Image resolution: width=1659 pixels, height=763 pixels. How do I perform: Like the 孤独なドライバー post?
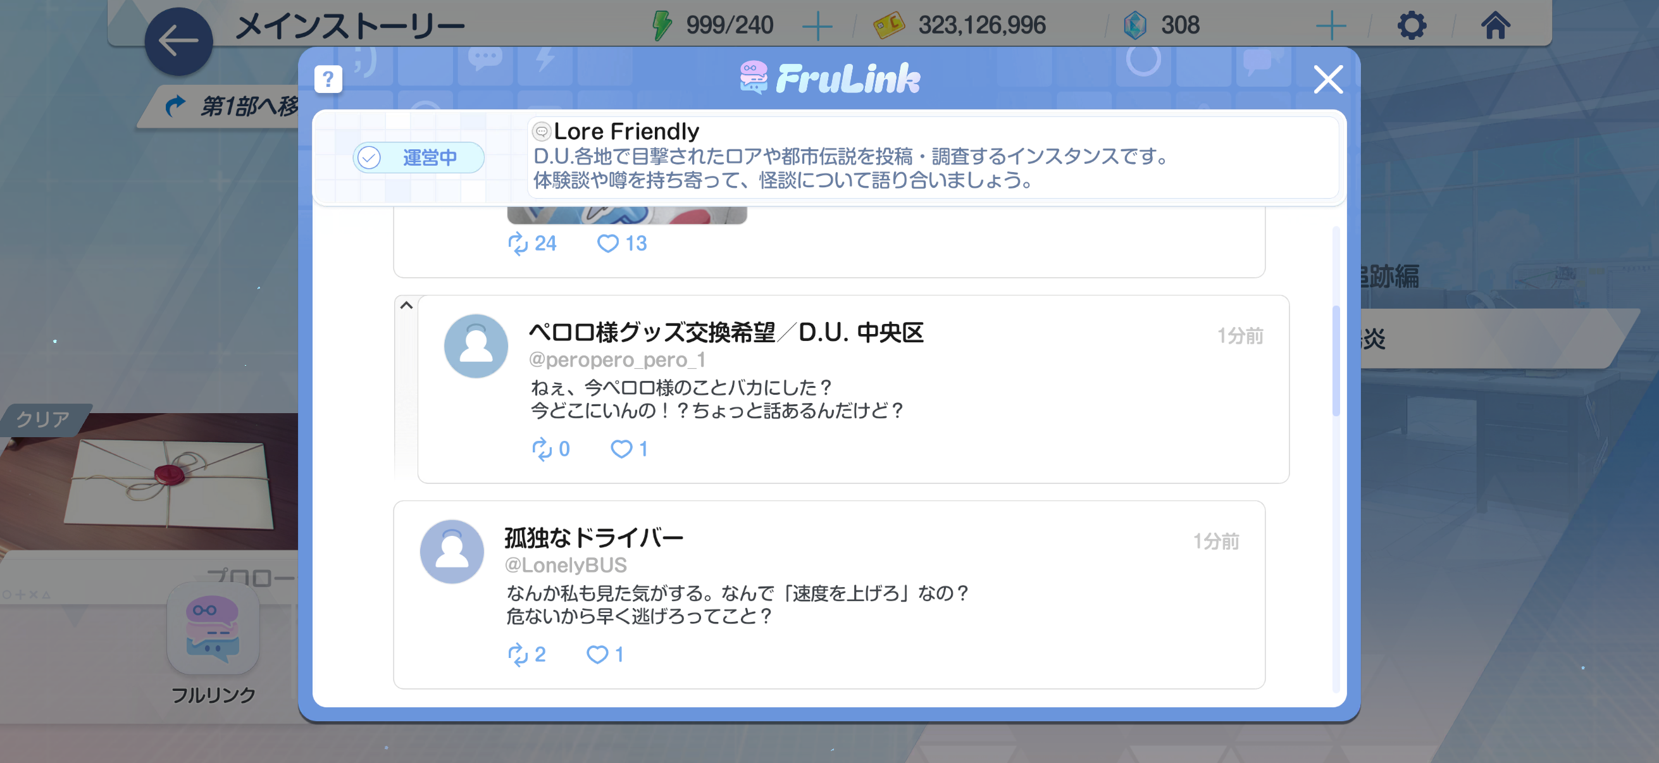coord(605,654)
